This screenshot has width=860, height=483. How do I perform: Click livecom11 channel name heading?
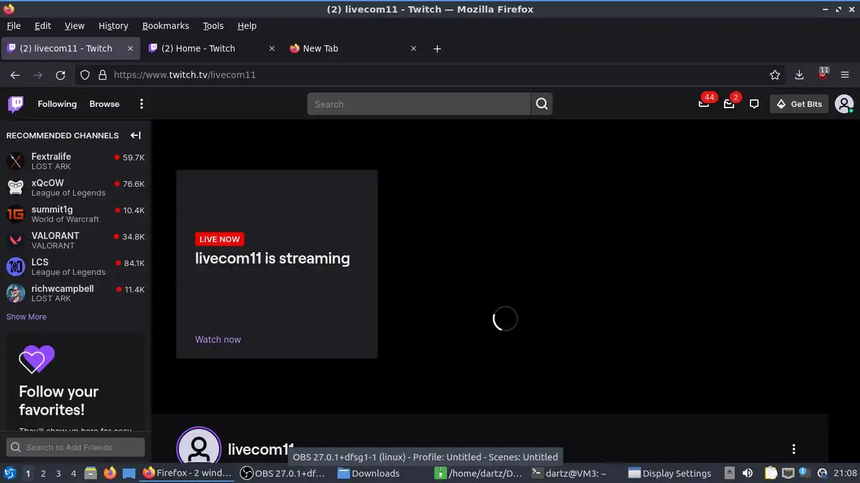[261, 449]
